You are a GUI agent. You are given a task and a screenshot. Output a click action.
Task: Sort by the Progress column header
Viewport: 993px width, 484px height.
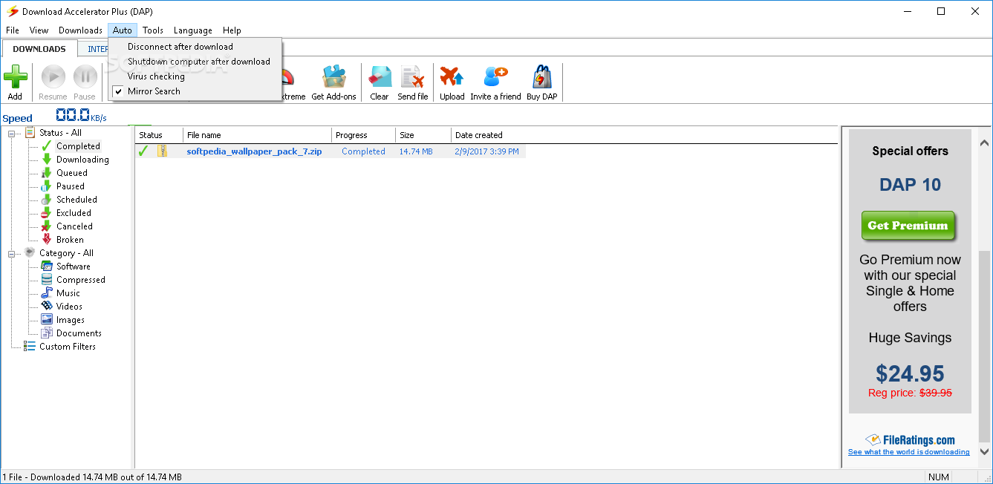[x=363, y=135]
